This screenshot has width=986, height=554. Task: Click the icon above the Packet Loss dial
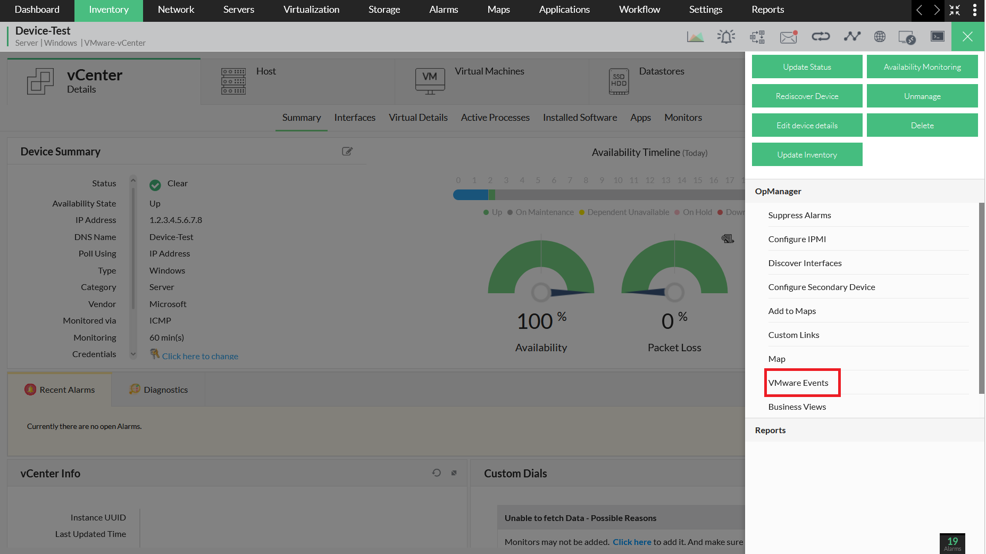coord(728,238)
